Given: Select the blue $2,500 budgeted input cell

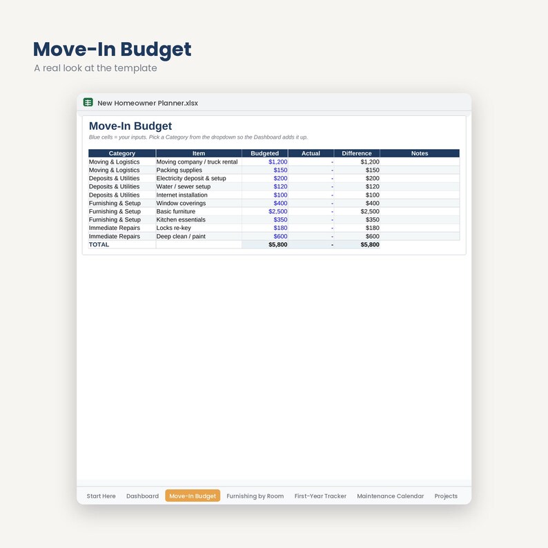Looking at the screenshot, I should [x=265, y=211].
